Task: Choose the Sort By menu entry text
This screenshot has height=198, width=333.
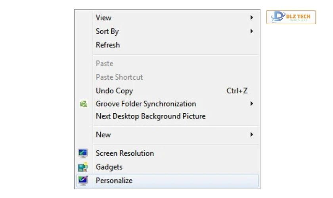Action: [x=107, y=31]
